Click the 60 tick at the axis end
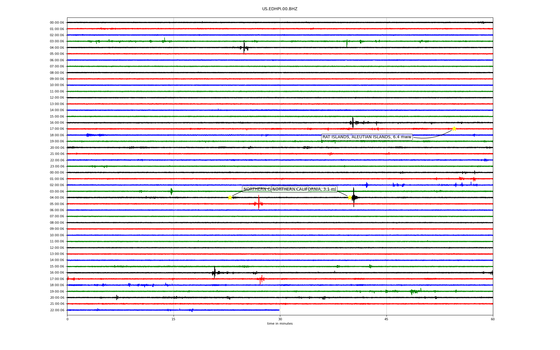Screen dimensions: 560x350 [x=493, y=319]
